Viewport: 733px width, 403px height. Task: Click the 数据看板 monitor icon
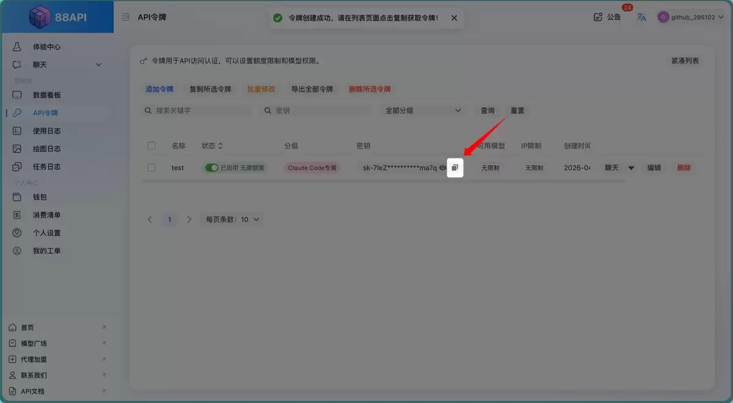(x=17, y=95)
